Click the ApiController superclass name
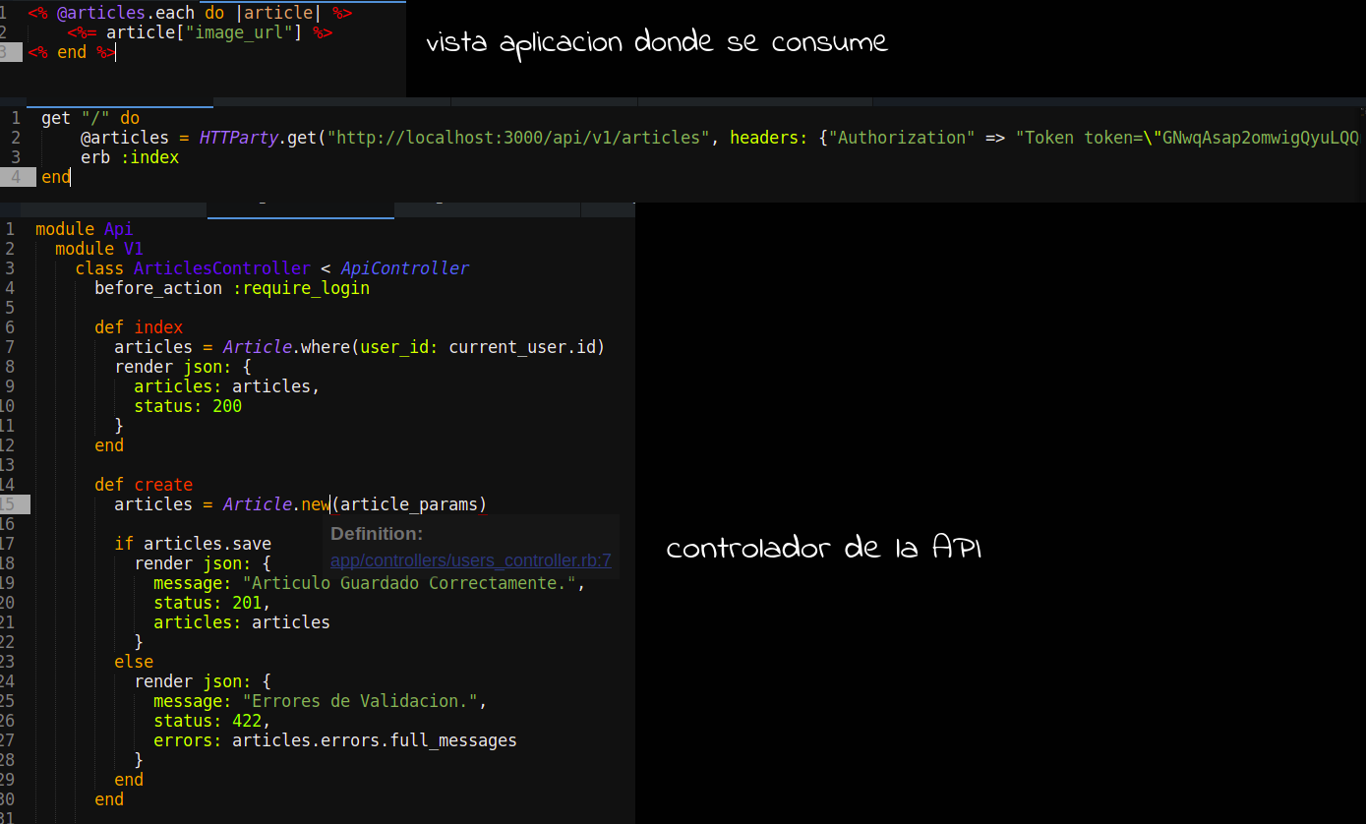The image size is (1366, 824). (x=405, y=268)
